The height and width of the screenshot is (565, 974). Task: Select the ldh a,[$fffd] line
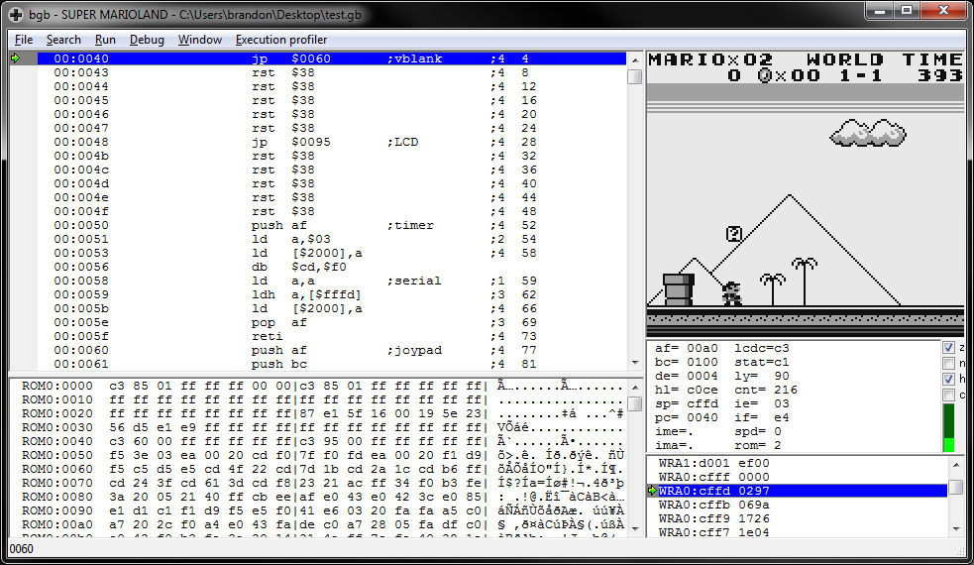[332, 294]
